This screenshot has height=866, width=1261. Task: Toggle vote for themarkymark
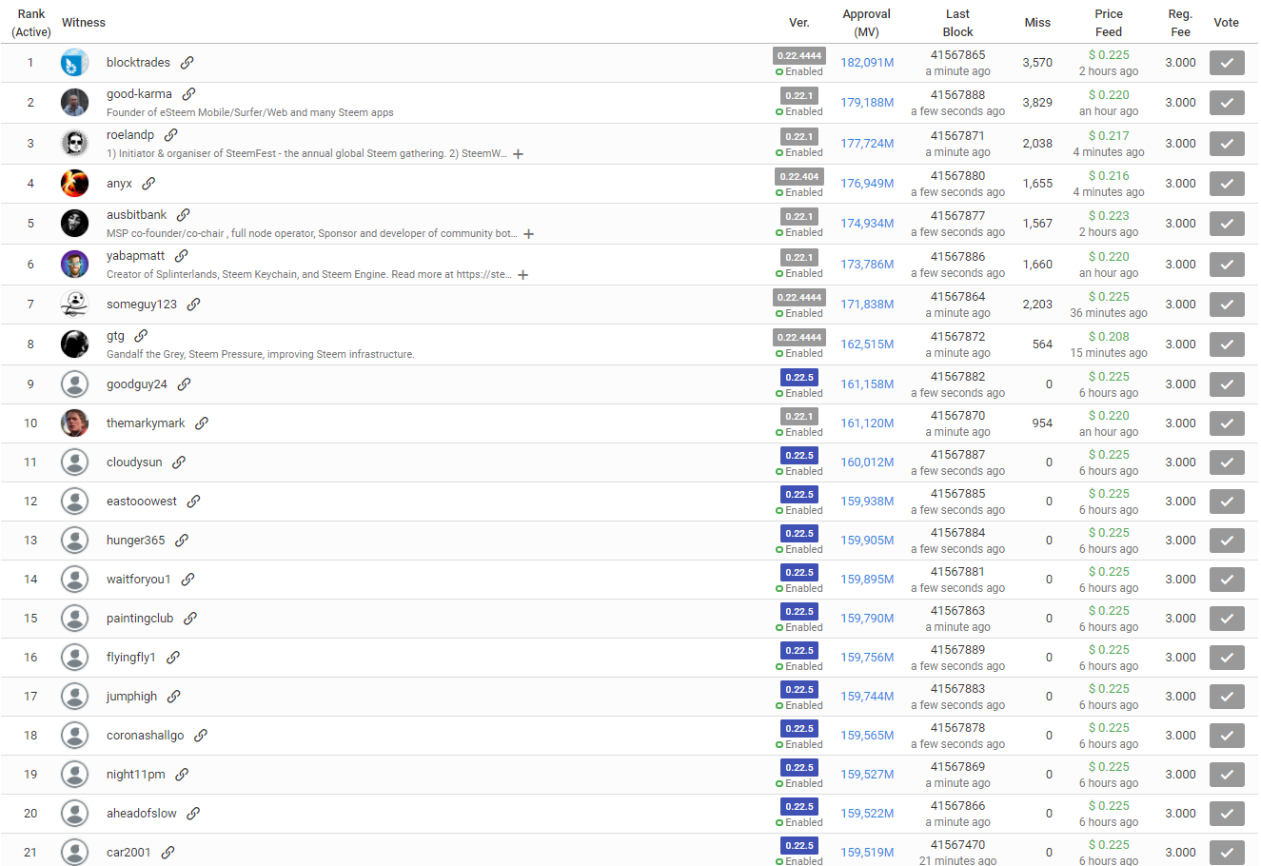[x=1227, y=423]
